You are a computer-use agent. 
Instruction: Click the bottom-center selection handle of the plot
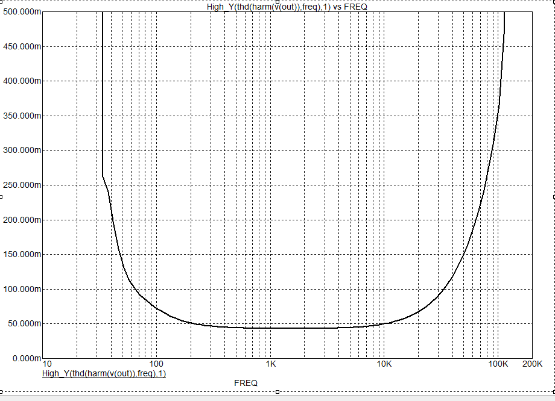pyautogui.click(x=277, y=392)
